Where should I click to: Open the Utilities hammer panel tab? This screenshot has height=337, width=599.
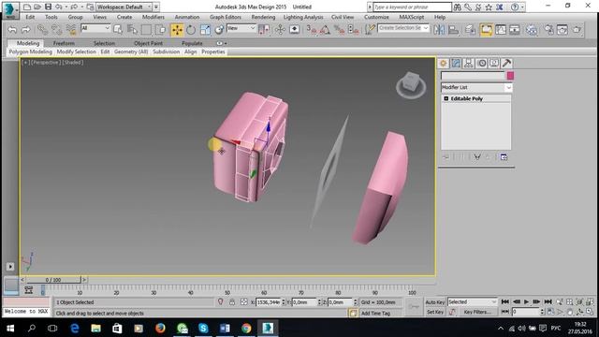[x=506, y=64]
